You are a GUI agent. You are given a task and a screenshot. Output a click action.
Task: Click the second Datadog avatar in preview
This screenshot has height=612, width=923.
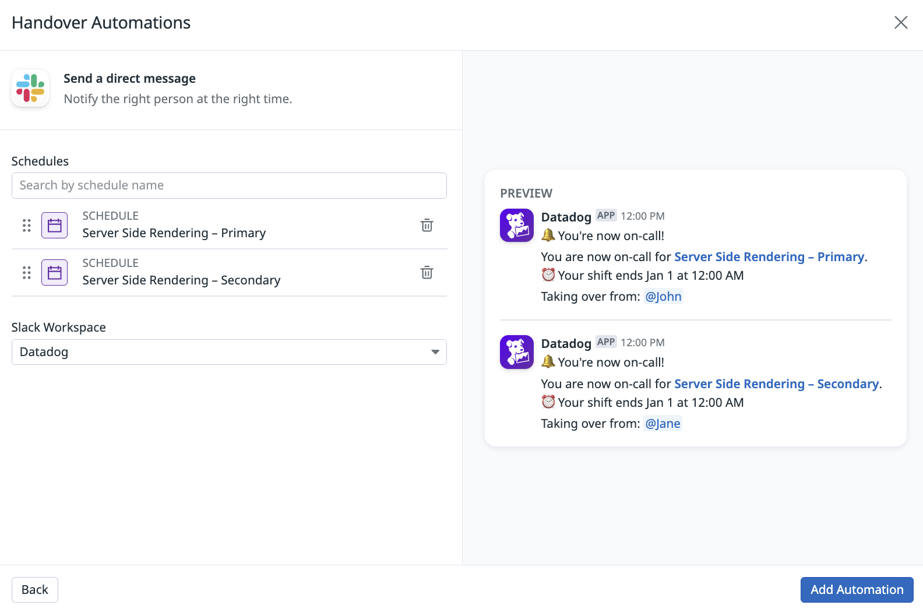pos(517,352)
